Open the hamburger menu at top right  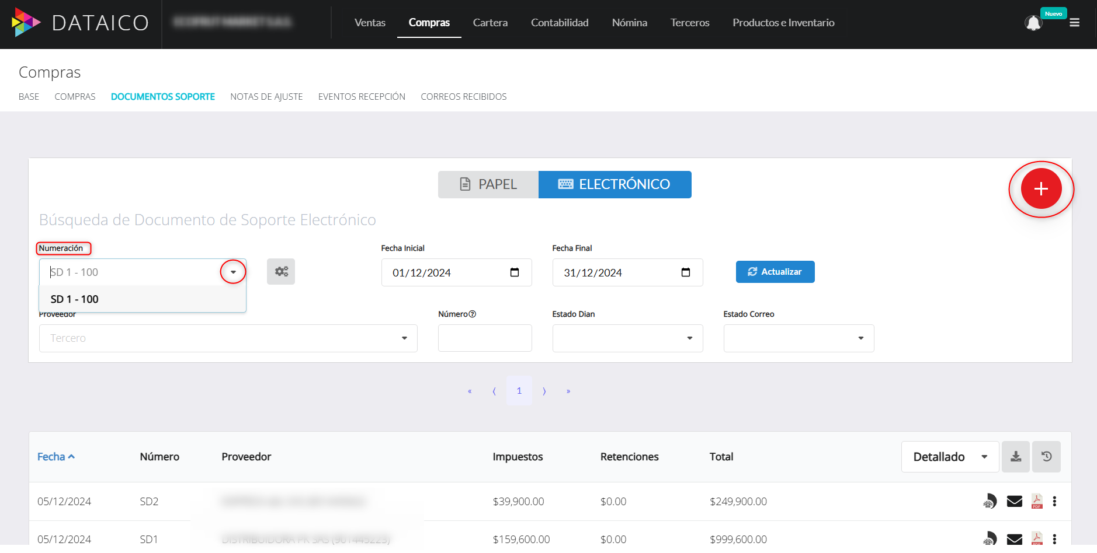[x=1075, y=22]
